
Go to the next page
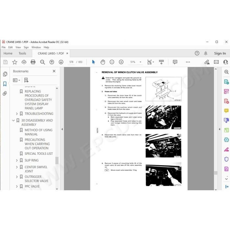(61, 62)
